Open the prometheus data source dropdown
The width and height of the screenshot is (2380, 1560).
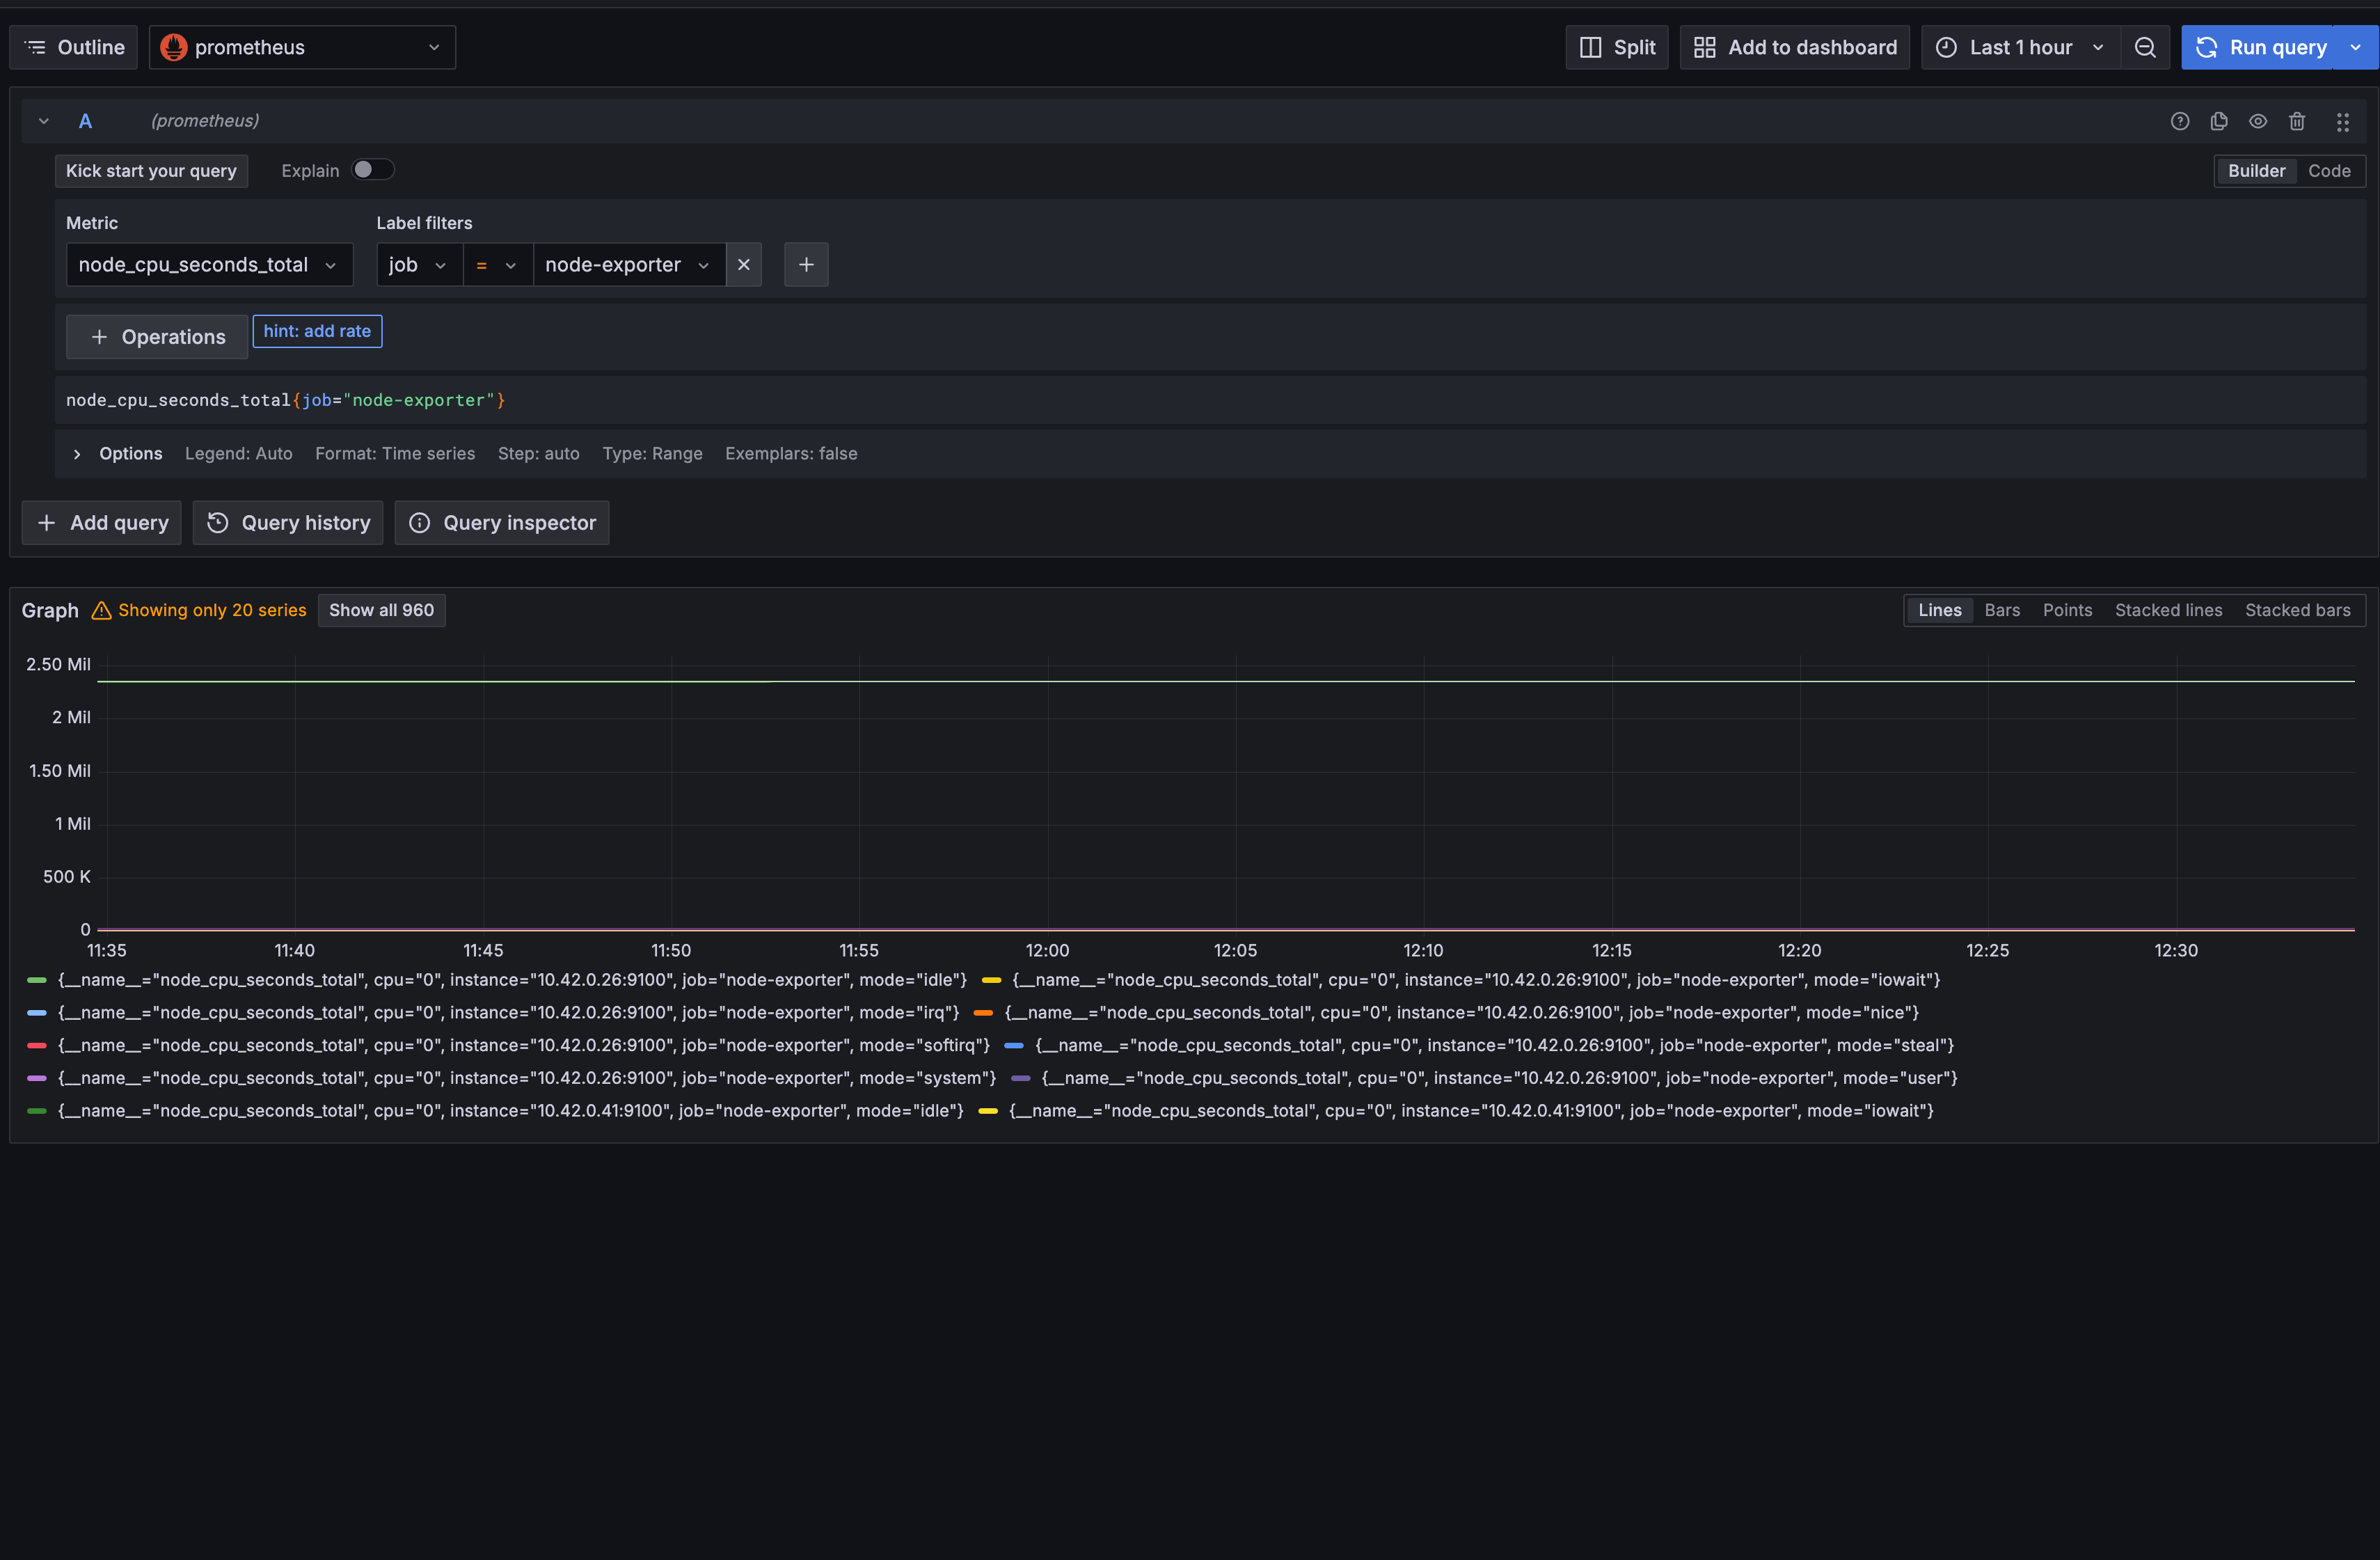click(x=302, y=47)
